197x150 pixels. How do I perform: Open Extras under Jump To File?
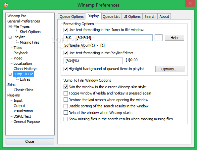click(25, 79)
